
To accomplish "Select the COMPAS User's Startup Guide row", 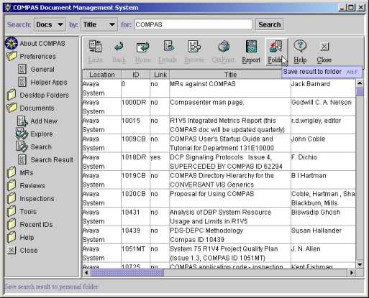I will pos(219,144).
